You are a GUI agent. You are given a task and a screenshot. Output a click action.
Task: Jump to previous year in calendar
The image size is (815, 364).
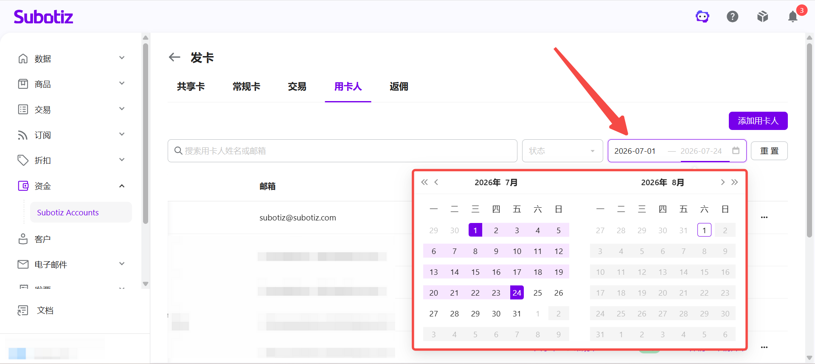click(x=424, y=182)
